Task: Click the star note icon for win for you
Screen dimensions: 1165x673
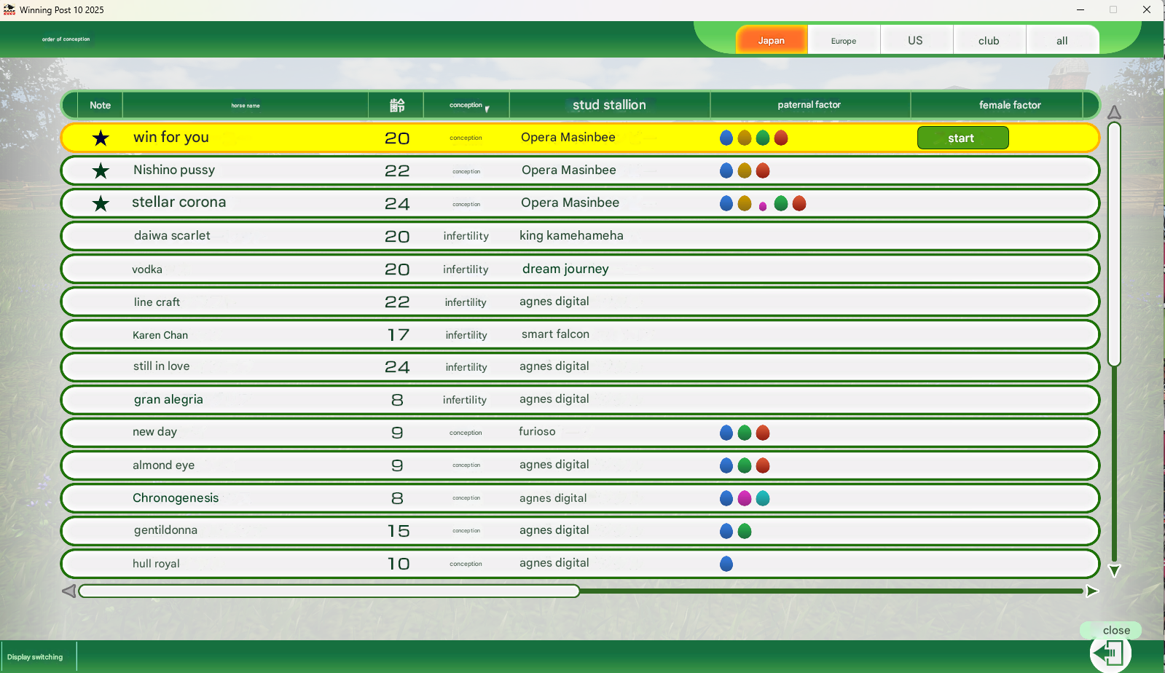Action: [101, 138]
